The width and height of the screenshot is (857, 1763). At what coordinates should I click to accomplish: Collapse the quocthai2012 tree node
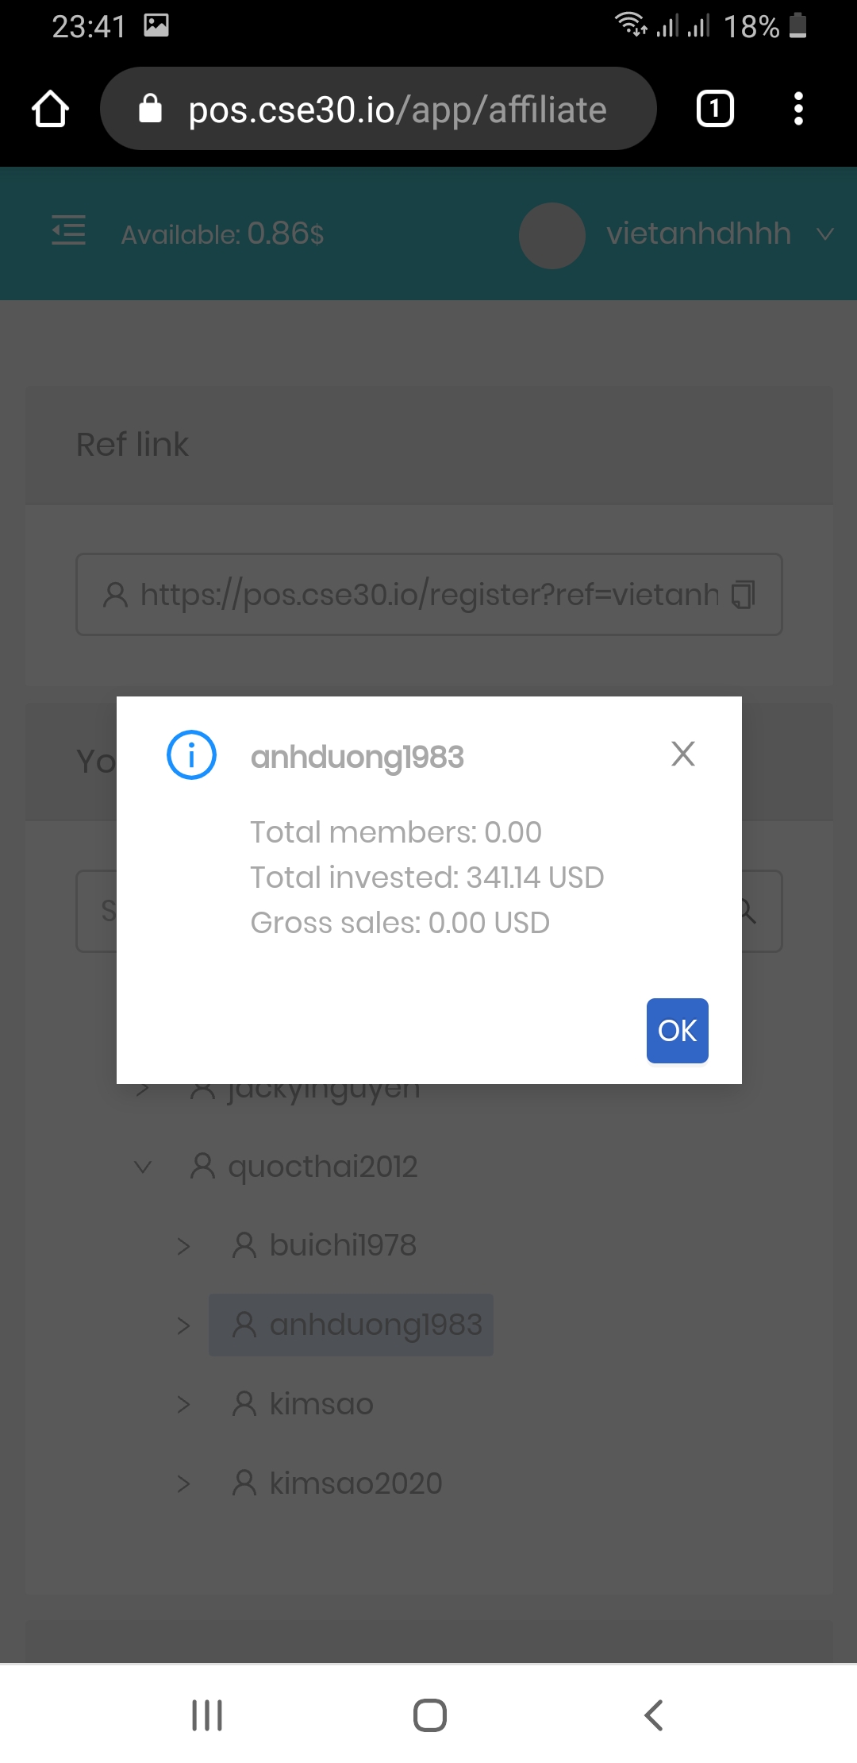pos(143,1167)
